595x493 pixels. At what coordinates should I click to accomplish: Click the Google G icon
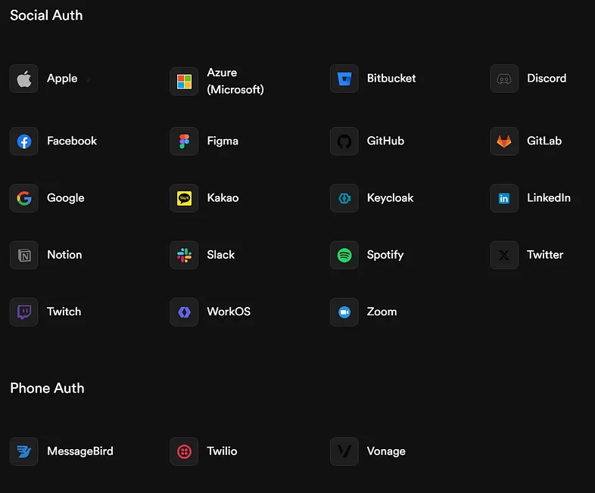pyautogui.click(x=24, y=198)
